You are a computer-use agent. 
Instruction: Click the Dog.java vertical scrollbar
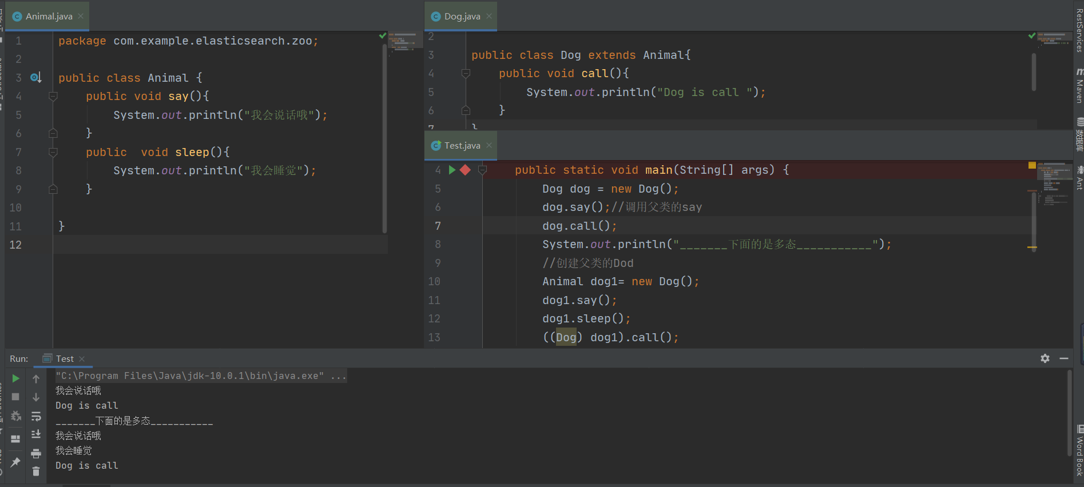[x=1034, y=72]
